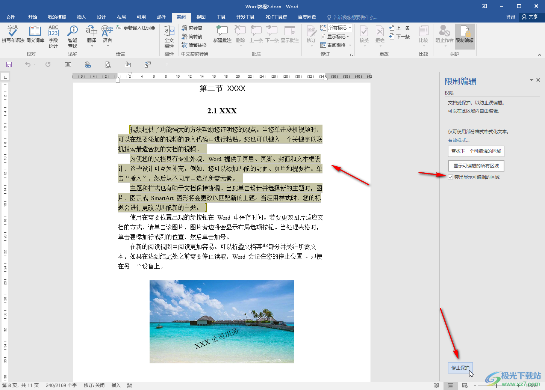Open the Available Styles link
The height and width of the screenshot is (390, 545).
click(459, 140)
